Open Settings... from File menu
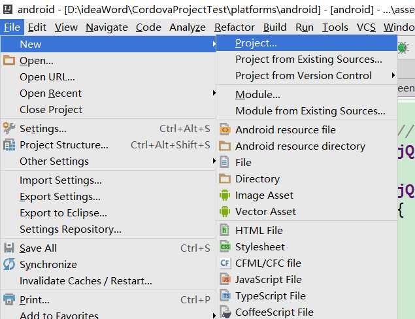Screen dimensions: 415x319 (x=108, y=128)
